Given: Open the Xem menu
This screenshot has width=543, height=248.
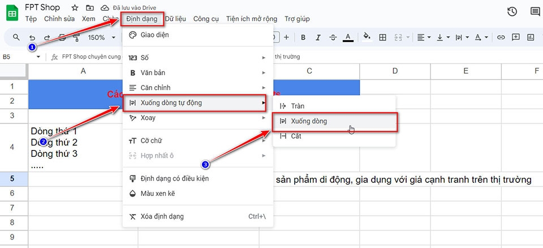Looking at the screenshot, I should click(x=89, y=19).
